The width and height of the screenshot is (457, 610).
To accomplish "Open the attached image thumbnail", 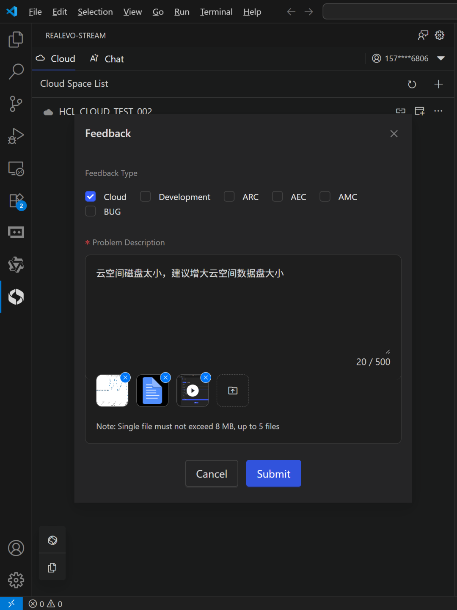I will pos(112,391).
